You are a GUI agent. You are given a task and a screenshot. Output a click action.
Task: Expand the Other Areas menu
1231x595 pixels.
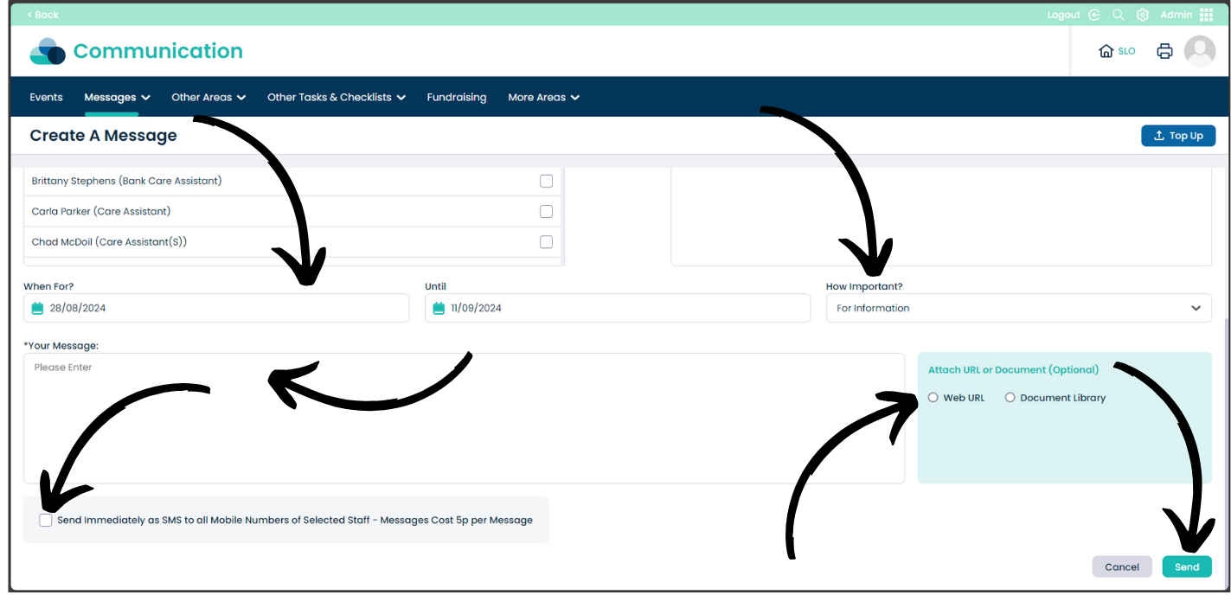[x=208, y=97]
